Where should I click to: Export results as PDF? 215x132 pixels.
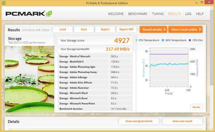pyautogui.click(x=127, y=29)
